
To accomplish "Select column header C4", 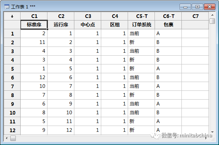I will pyautogui.click(x=114, y=16).
